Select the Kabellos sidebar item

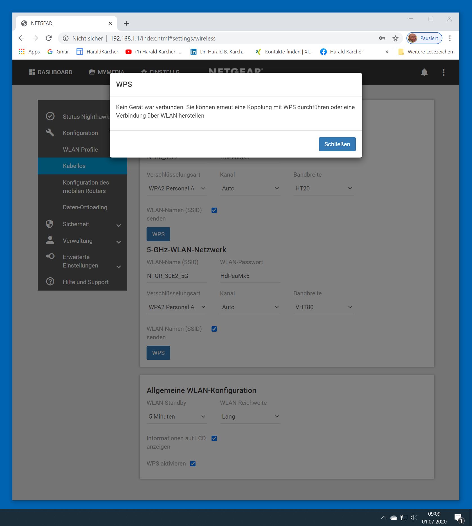(82, 166)
